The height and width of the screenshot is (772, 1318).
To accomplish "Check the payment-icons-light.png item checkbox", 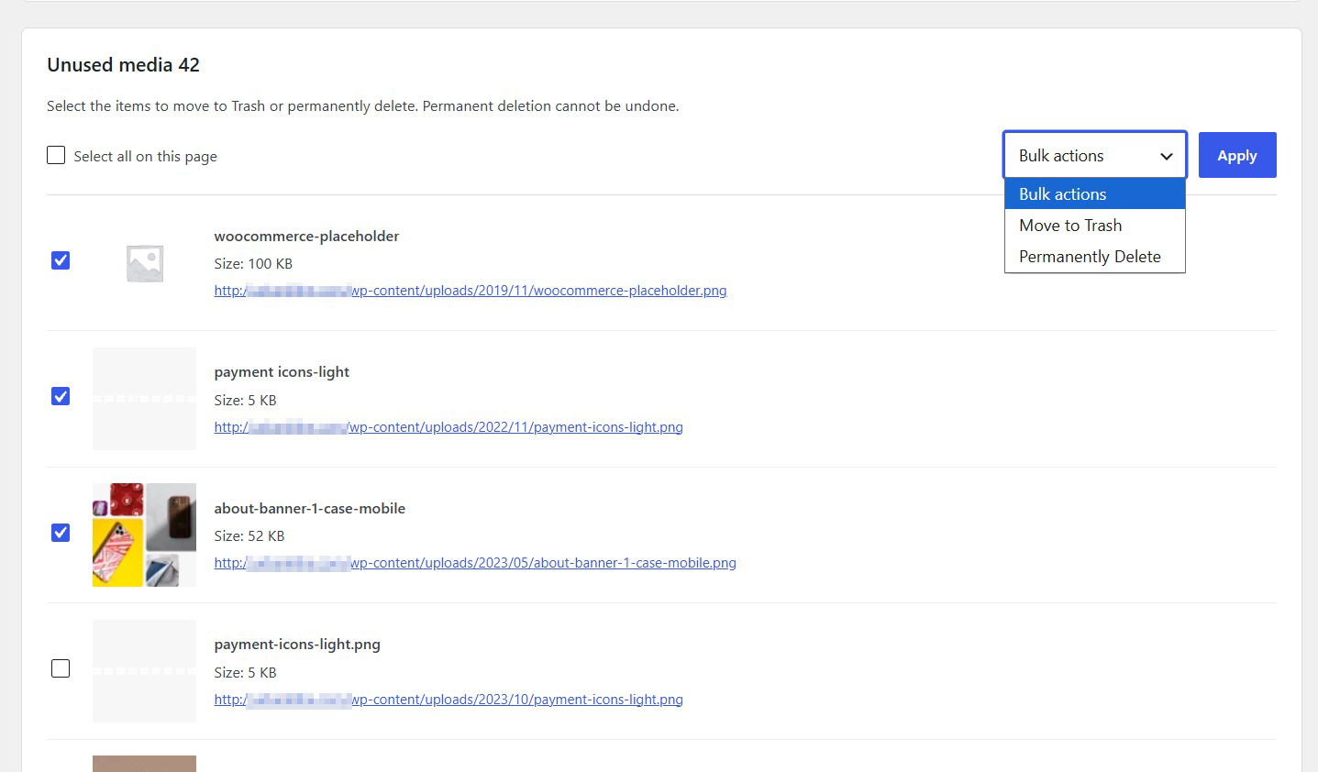I will coord(61,668).
